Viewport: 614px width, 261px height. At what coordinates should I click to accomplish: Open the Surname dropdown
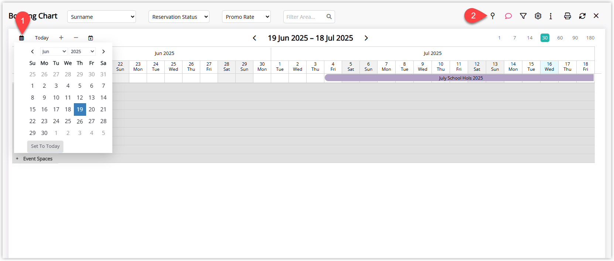102,17
